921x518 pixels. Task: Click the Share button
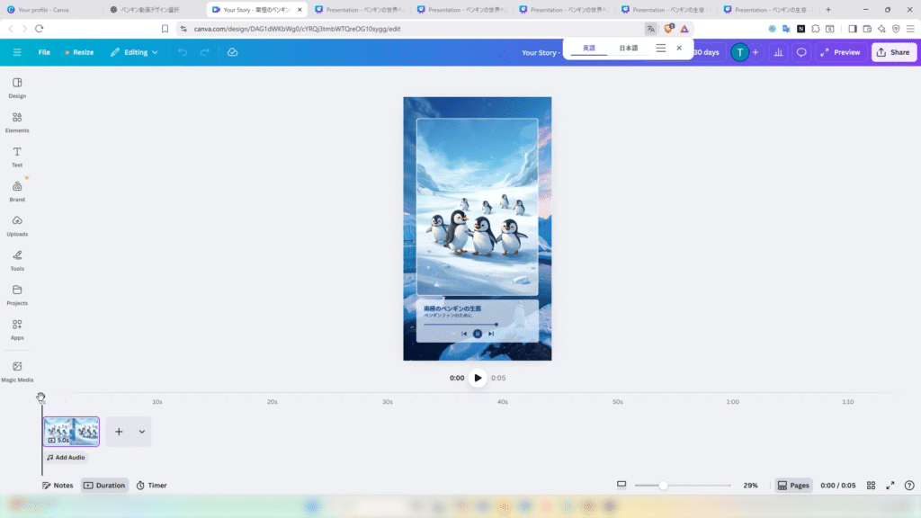tap(893, 52)
